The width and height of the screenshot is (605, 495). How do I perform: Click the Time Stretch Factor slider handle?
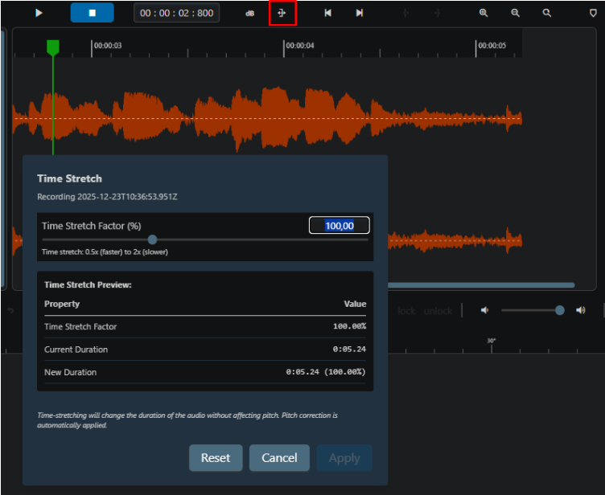coord(152,239)
